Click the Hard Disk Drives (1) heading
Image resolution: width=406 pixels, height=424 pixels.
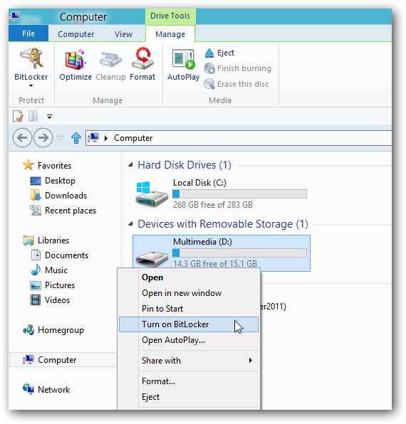click(184, 165)
